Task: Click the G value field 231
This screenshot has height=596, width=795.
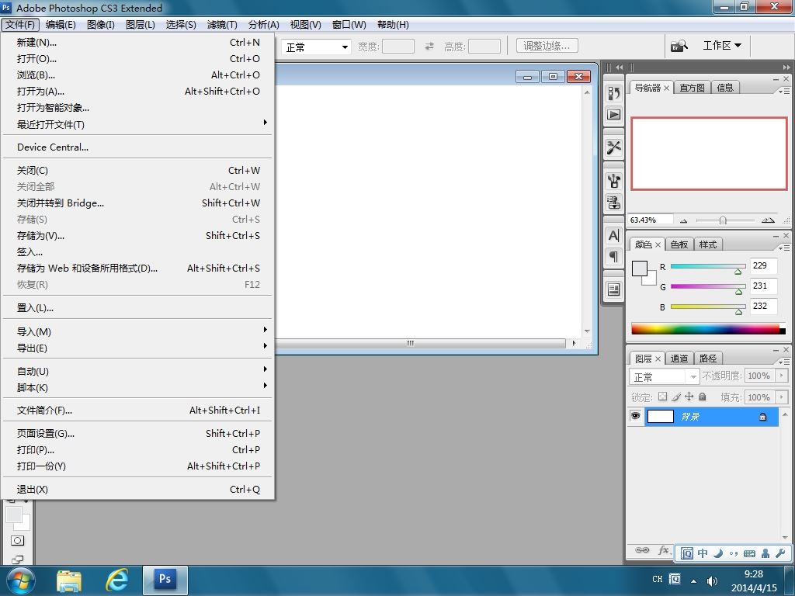Action: [x=764, y=286]
